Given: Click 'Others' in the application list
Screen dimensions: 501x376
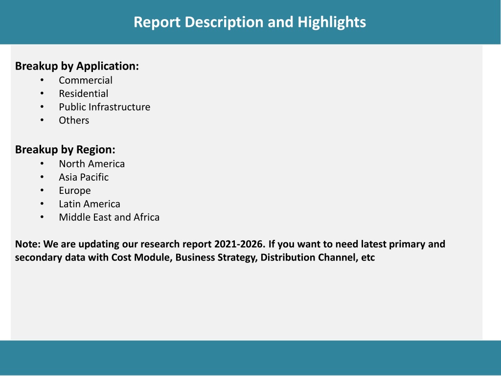Looking at the screenshot, I should pyautogui.click(x=74, y=120).
